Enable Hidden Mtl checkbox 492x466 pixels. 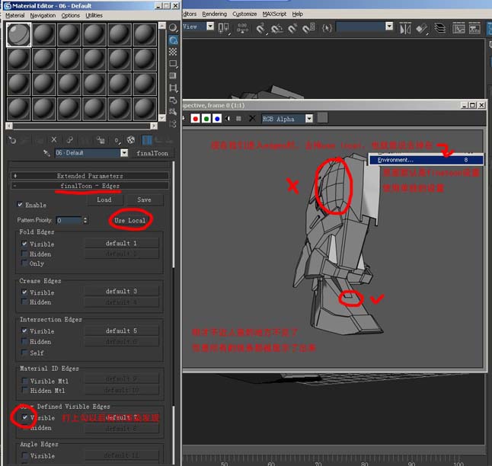[x=25, y=391]
